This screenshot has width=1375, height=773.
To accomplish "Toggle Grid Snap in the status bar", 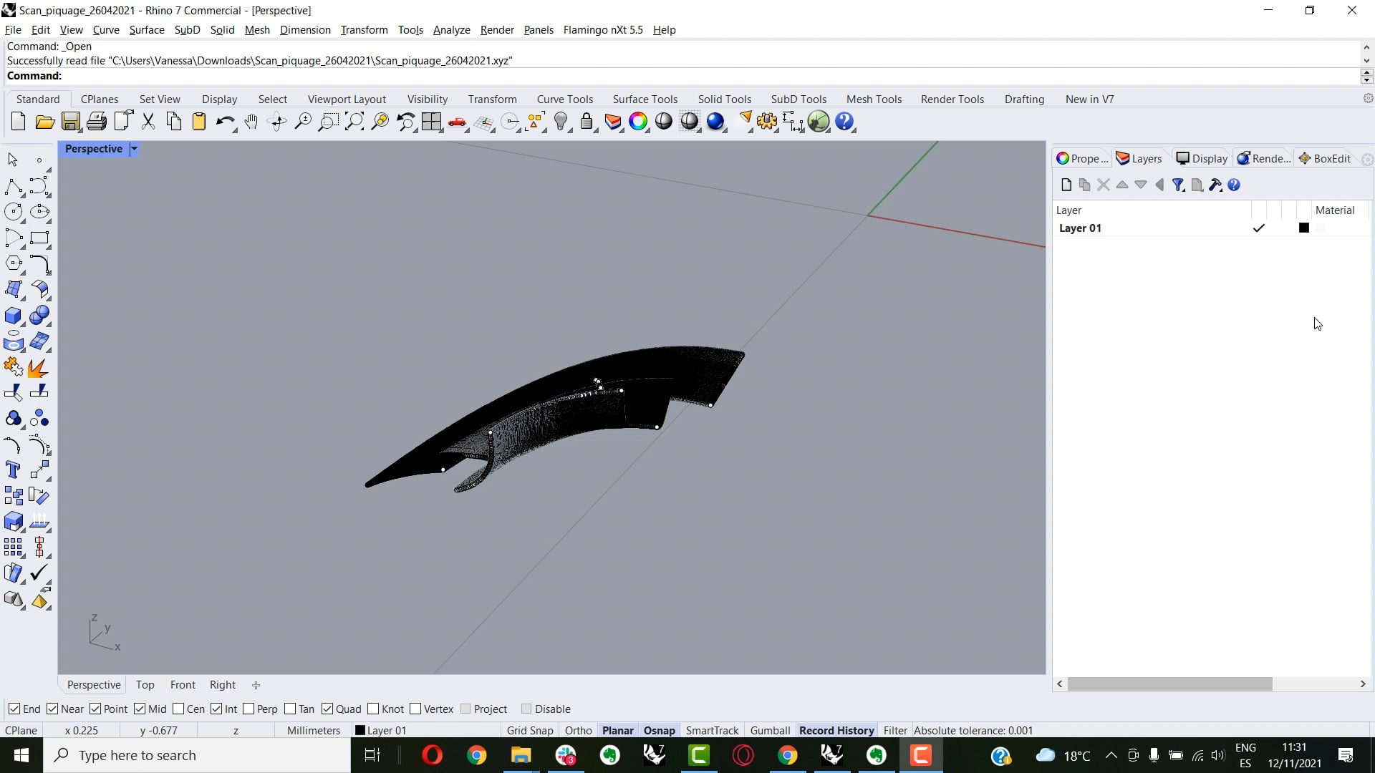I will point(530,731).
